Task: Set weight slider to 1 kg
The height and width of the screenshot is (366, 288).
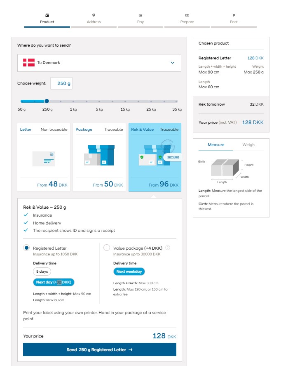Action: (x=73, y=101)
